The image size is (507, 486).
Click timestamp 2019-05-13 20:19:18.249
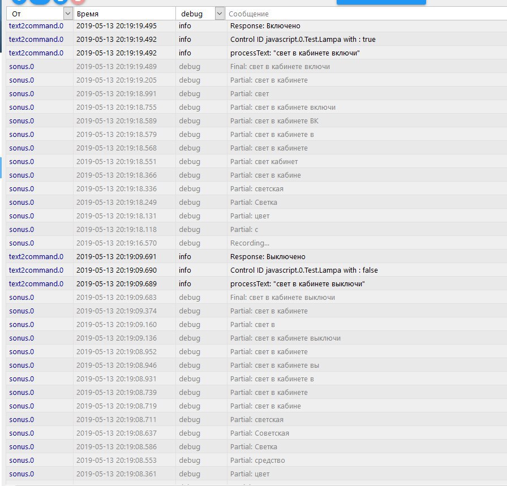(117, 203)
